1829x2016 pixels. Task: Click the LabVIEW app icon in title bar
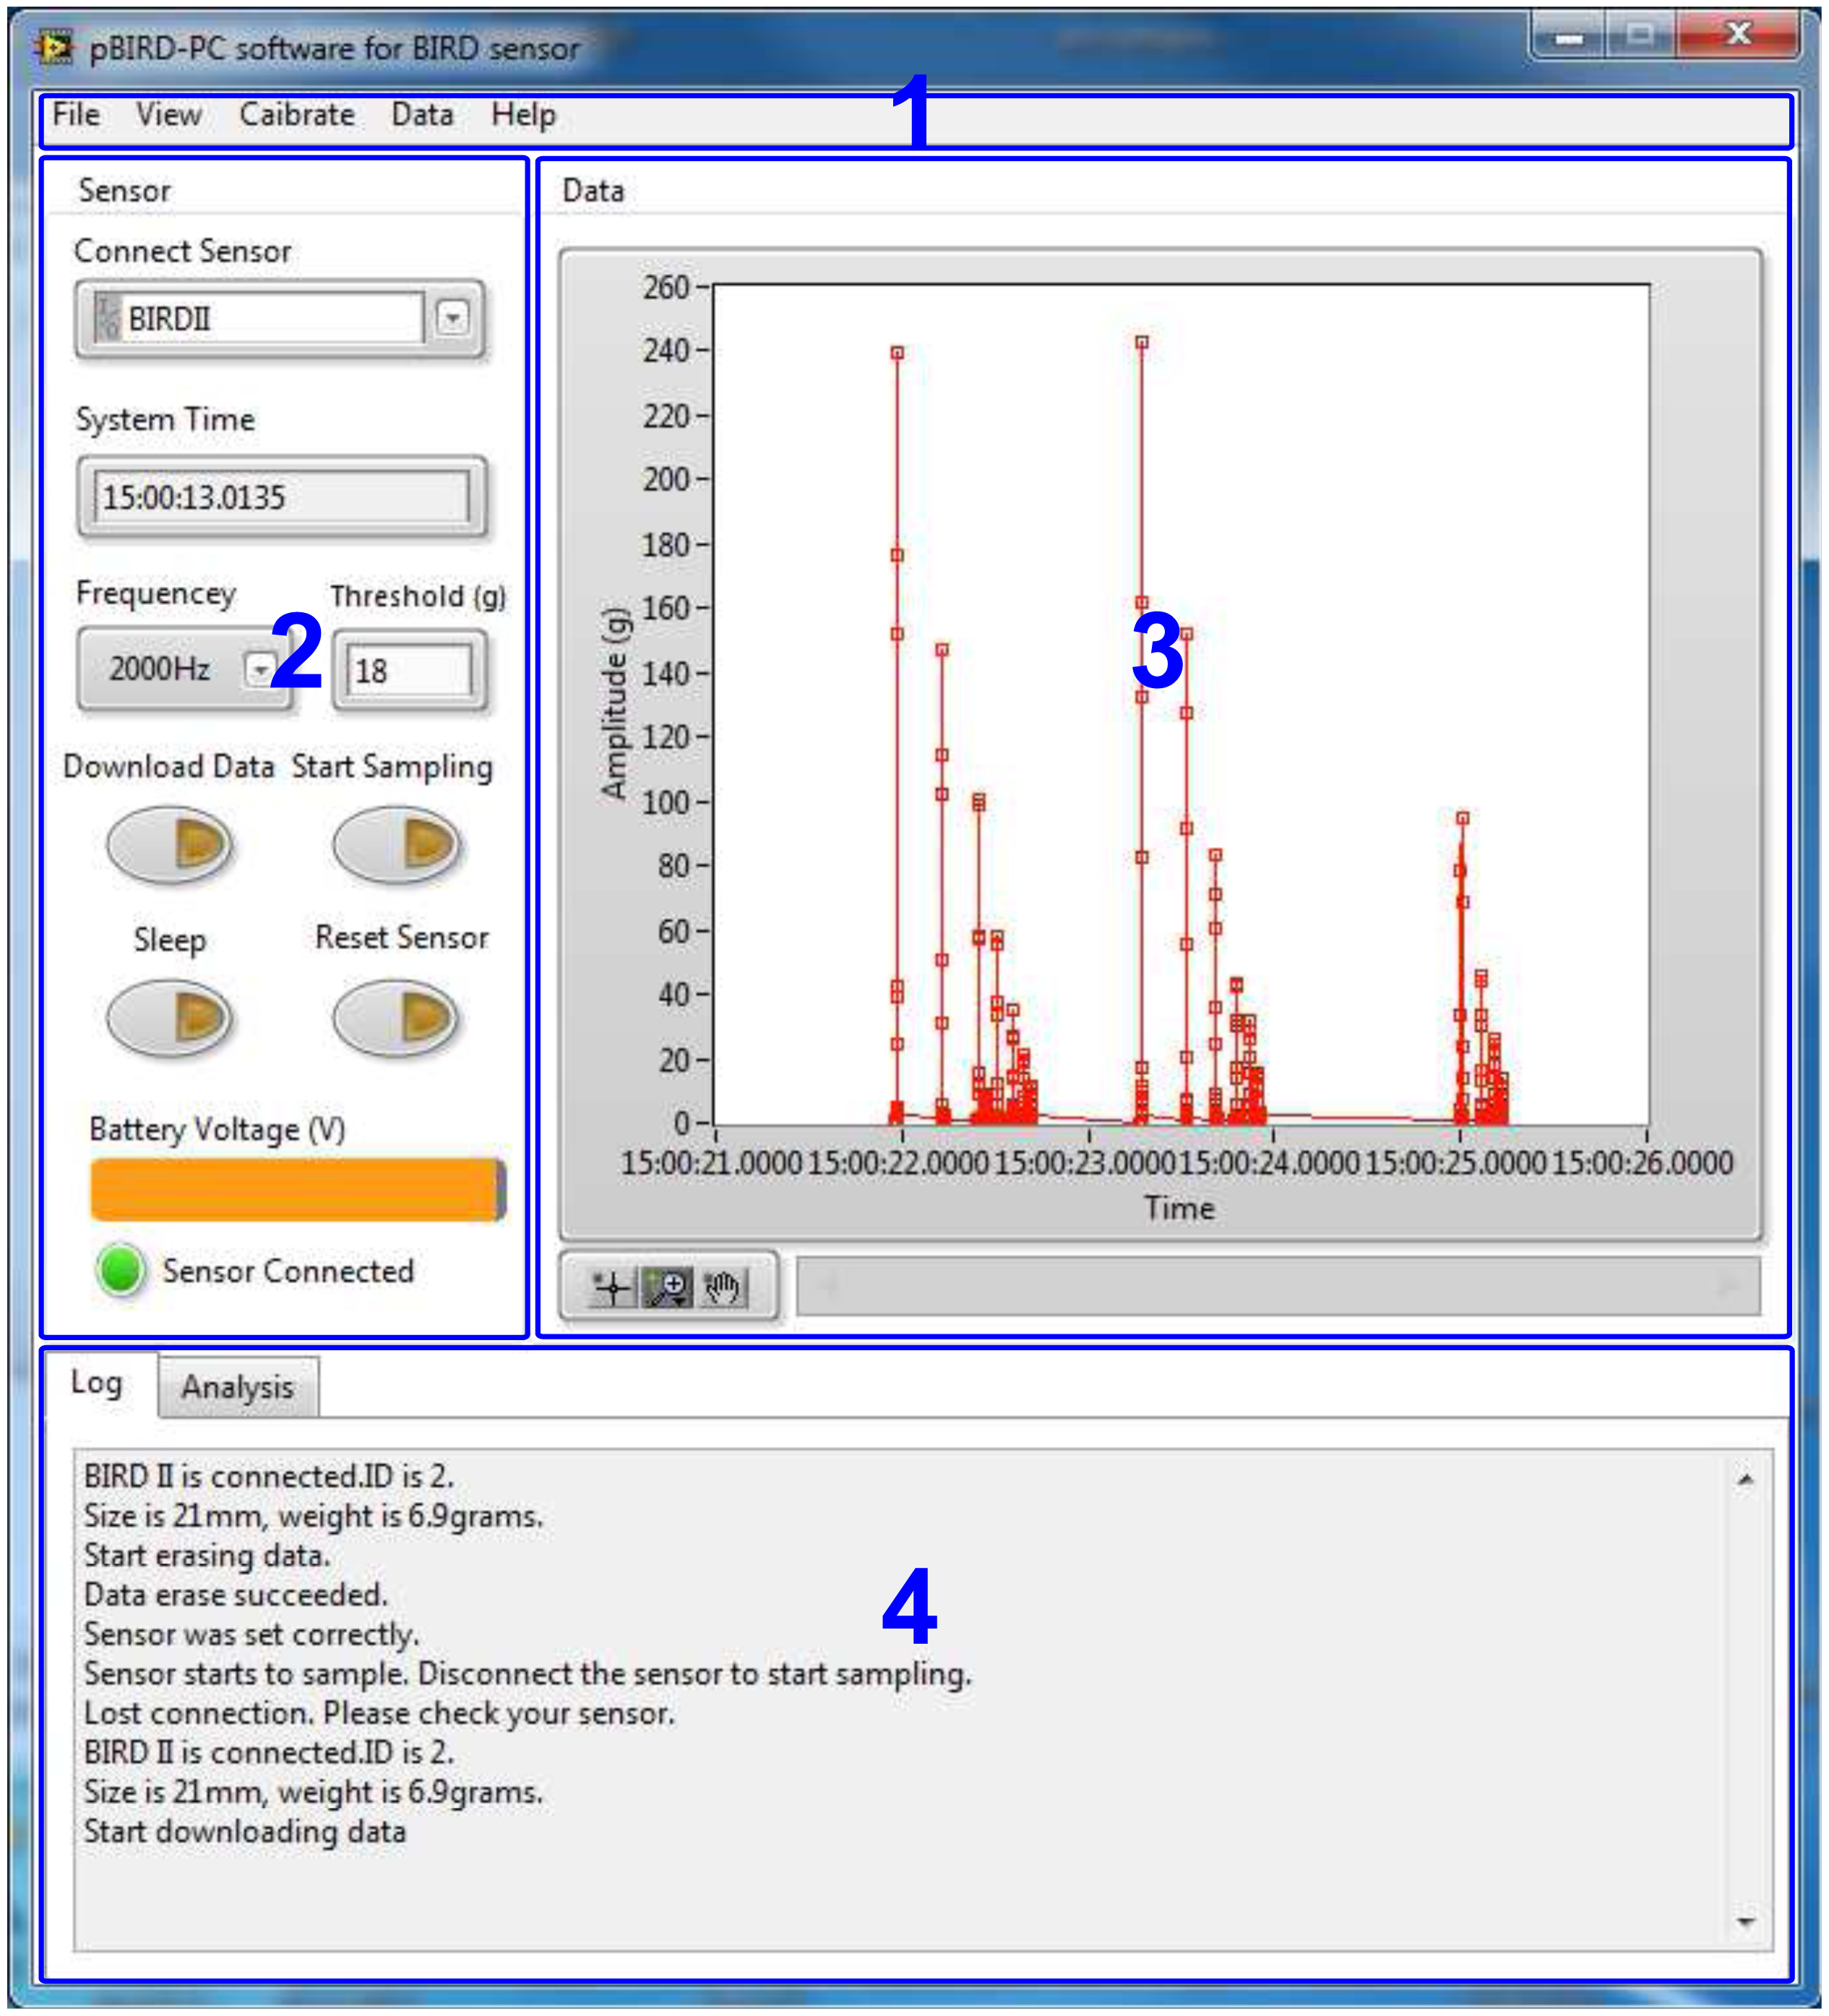click(55, 47)
